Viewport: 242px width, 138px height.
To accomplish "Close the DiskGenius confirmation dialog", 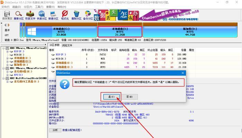I will (183, 73).
